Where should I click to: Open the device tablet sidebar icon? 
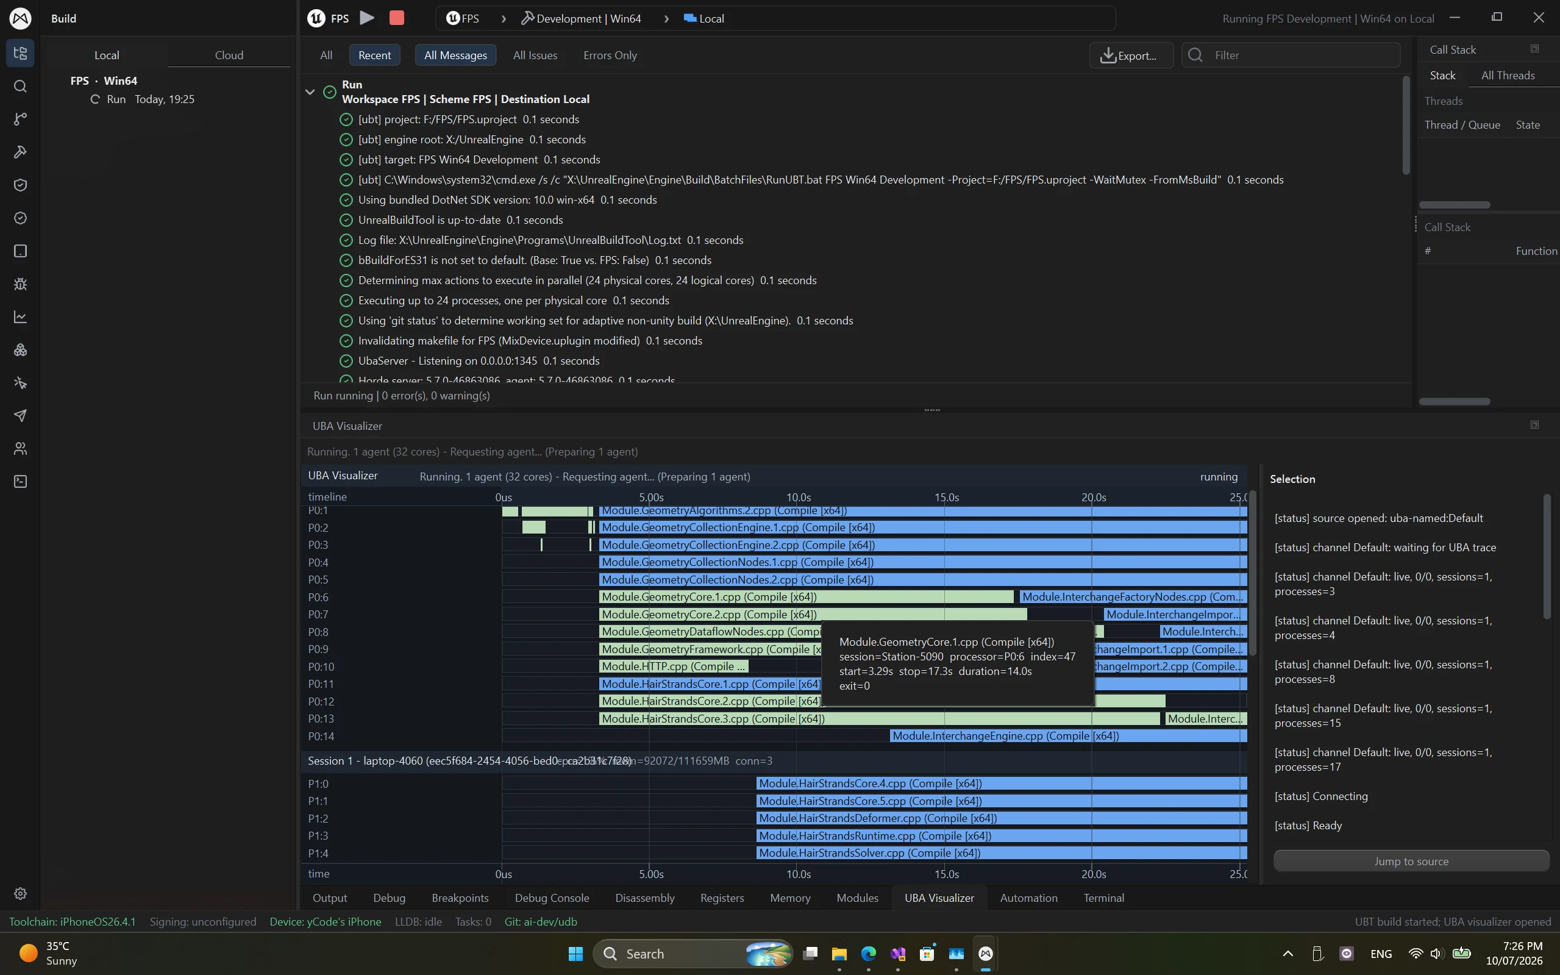(x=20, y=251)
